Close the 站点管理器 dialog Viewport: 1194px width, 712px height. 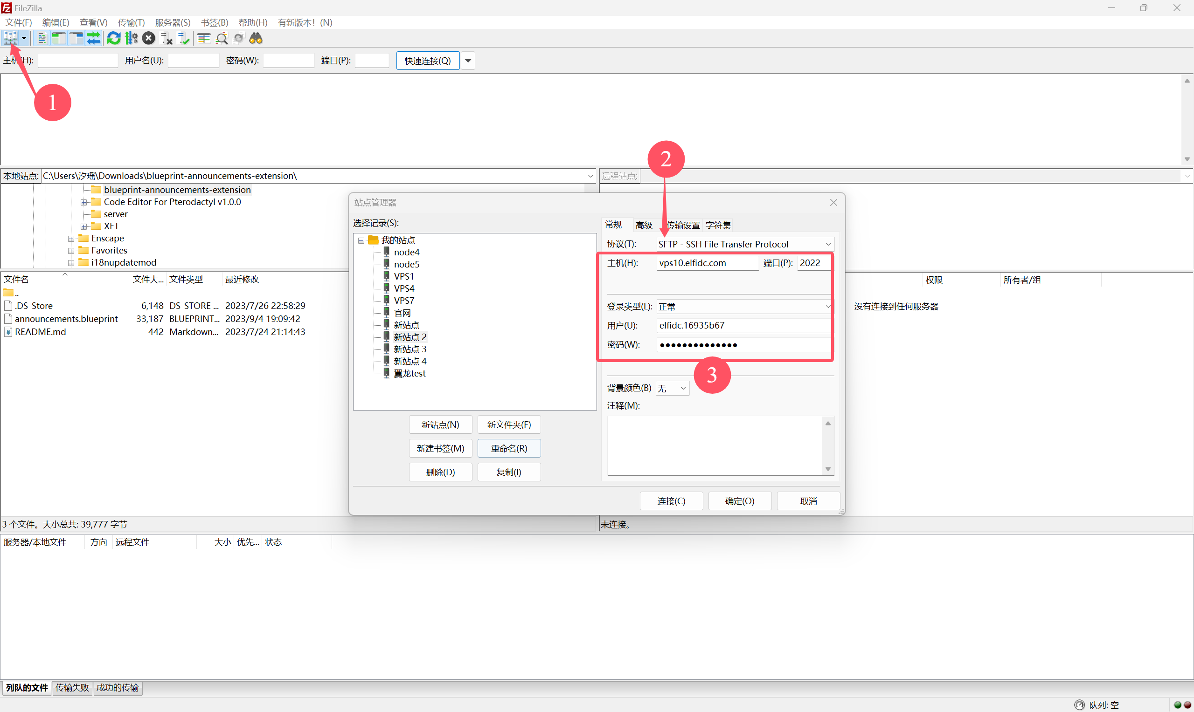pos(833,203)
